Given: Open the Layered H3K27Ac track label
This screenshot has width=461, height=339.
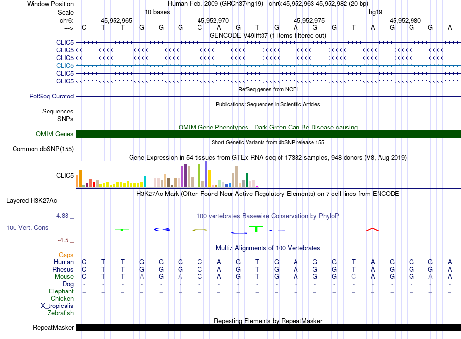Looking at the screenshot, I should (x=32, y=200).
